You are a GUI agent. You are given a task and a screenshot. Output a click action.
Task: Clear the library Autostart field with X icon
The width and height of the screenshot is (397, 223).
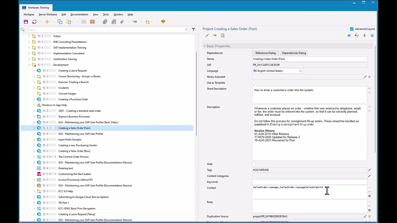tap(369, 77)
